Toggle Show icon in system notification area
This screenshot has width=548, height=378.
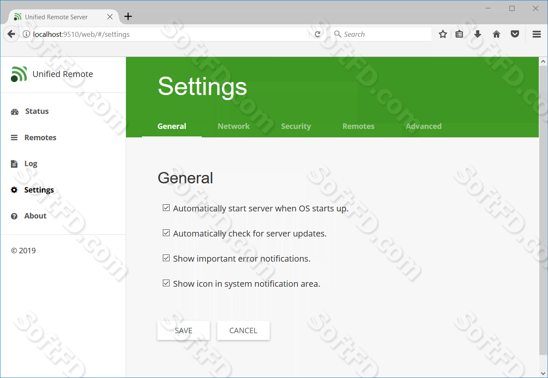[x=166, y=283]
